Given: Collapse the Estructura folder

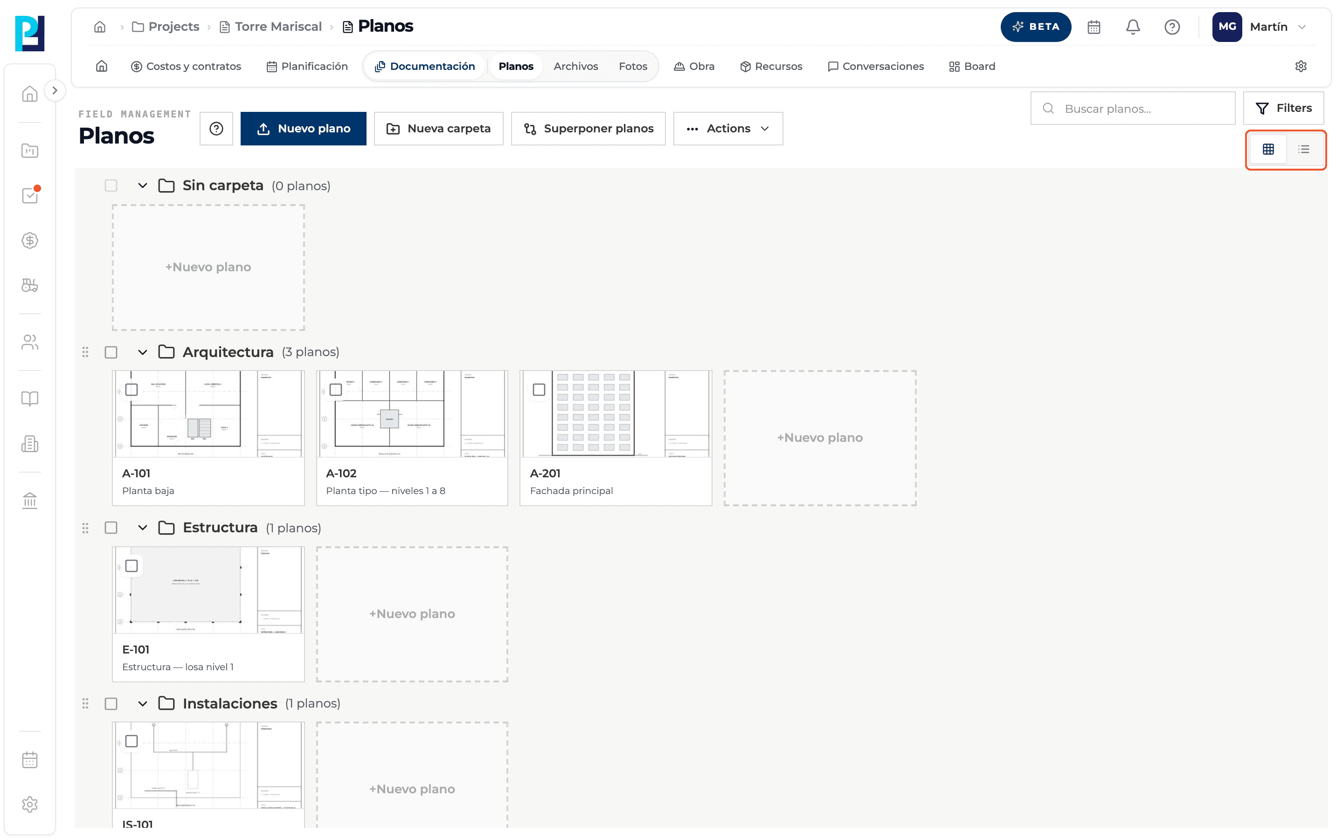Looking at the screenshot, I should tap(143, 528).
